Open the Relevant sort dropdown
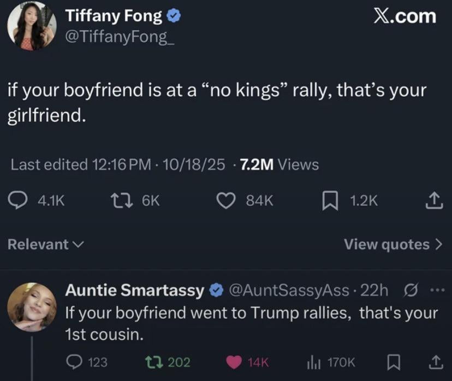 [46, 244]
